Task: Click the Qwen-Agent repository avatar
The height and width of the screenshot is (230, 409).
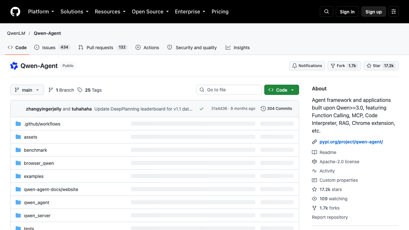Action: point(14,66)
